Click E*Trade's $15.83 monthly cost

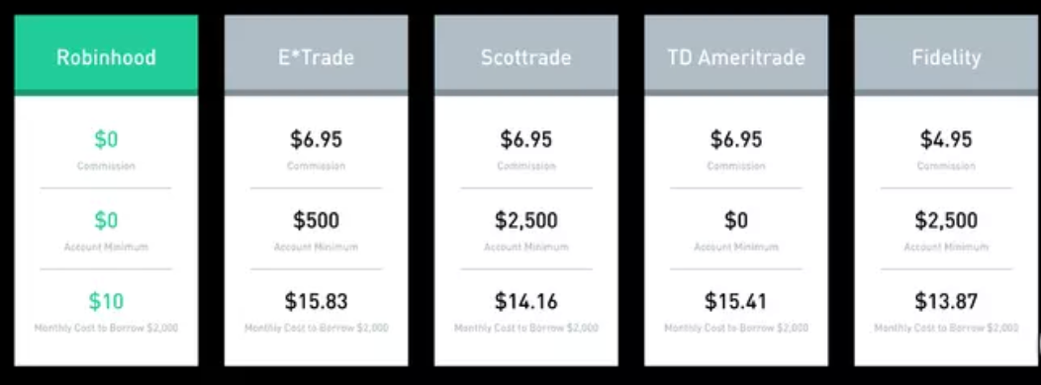pyautogui.click(x=316, y=301)
